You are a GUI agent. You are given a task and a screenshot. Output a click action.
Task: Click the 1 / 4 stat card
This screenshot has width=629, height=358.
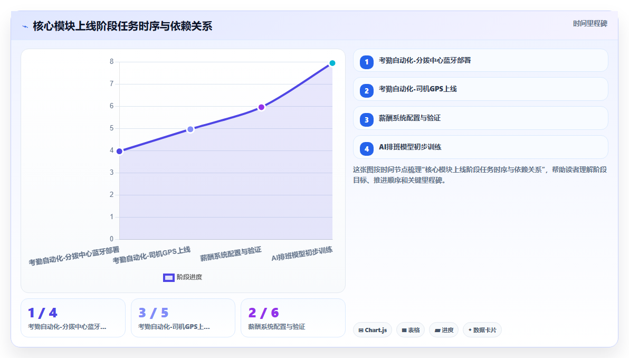(x=73, y=318)
